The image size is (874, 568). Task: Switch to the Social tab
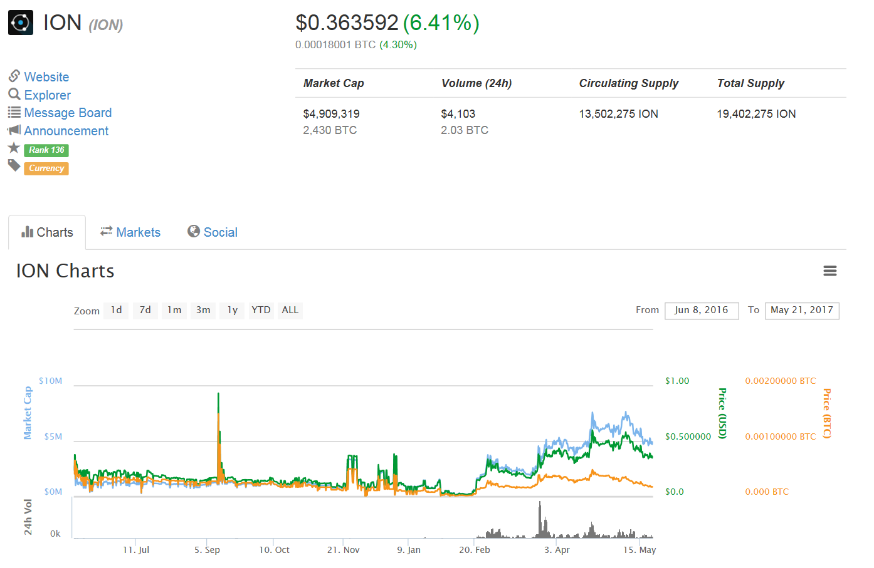click(213, 232)
